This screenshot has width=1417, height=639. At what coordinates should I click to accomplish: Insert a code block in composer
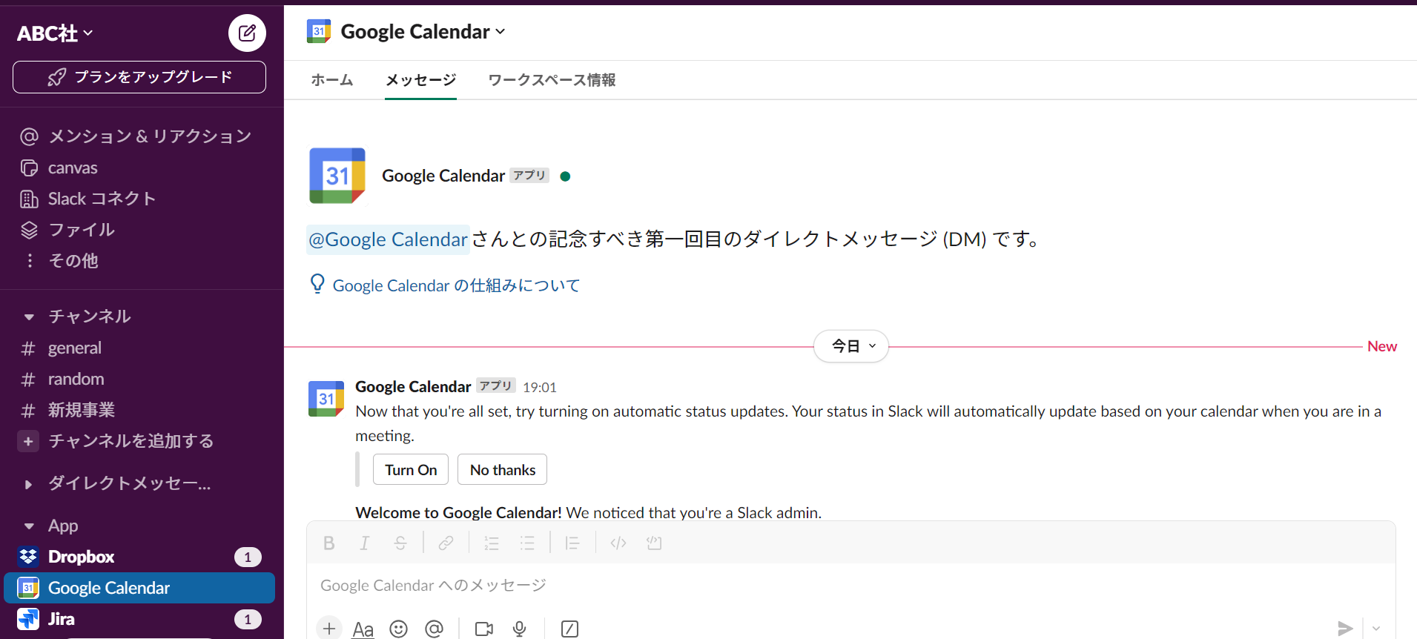click(654, 543)
